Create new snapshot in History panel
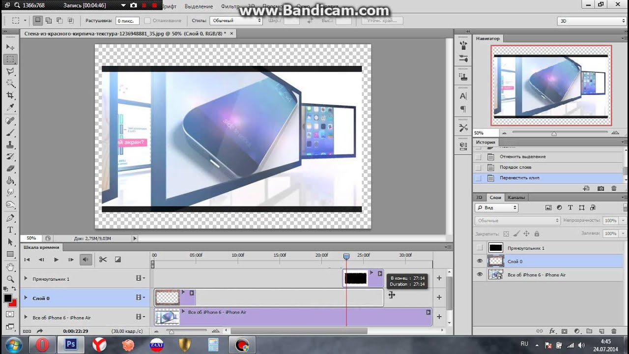The height and width of the screenshot is (354, 629). pos(600,188)
